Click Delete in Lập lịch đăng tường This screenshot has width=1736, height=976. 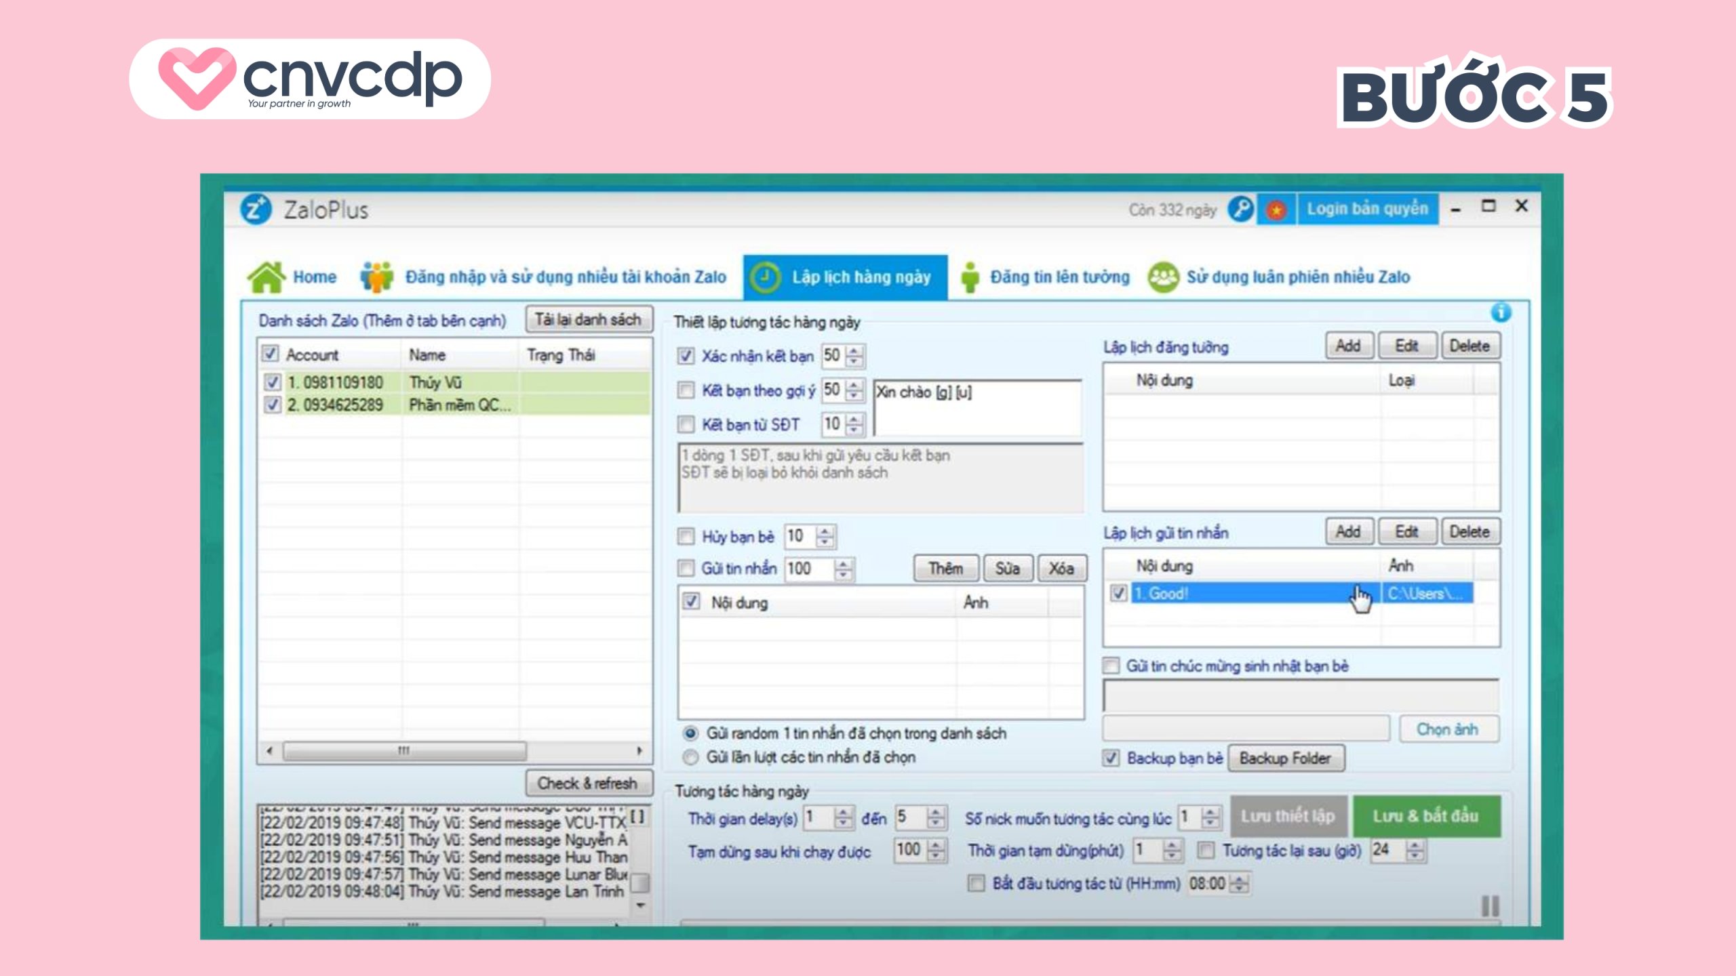tap(1469, 346)
